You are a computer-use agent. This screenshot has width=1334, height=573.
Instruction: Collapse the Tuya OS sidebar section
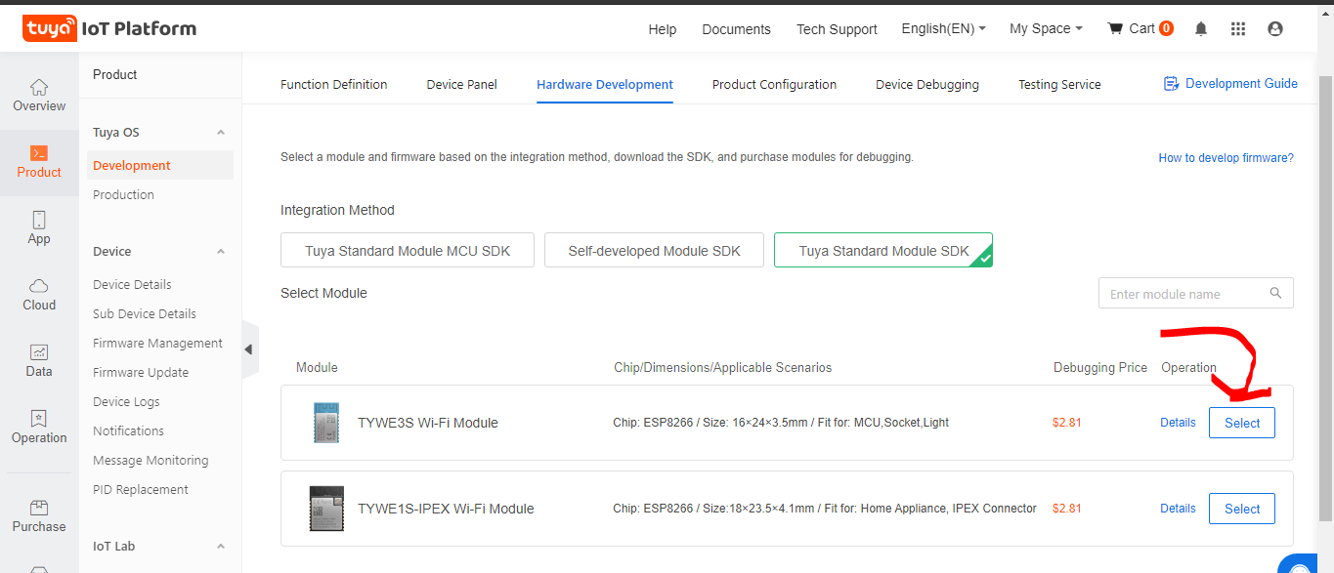tap(221, 133)
